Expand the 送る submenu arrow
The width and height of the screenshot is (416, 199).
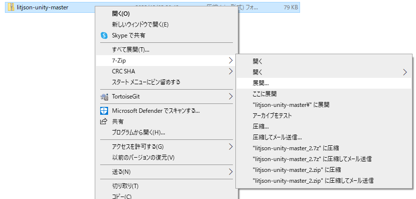click(x=230, y=172)
